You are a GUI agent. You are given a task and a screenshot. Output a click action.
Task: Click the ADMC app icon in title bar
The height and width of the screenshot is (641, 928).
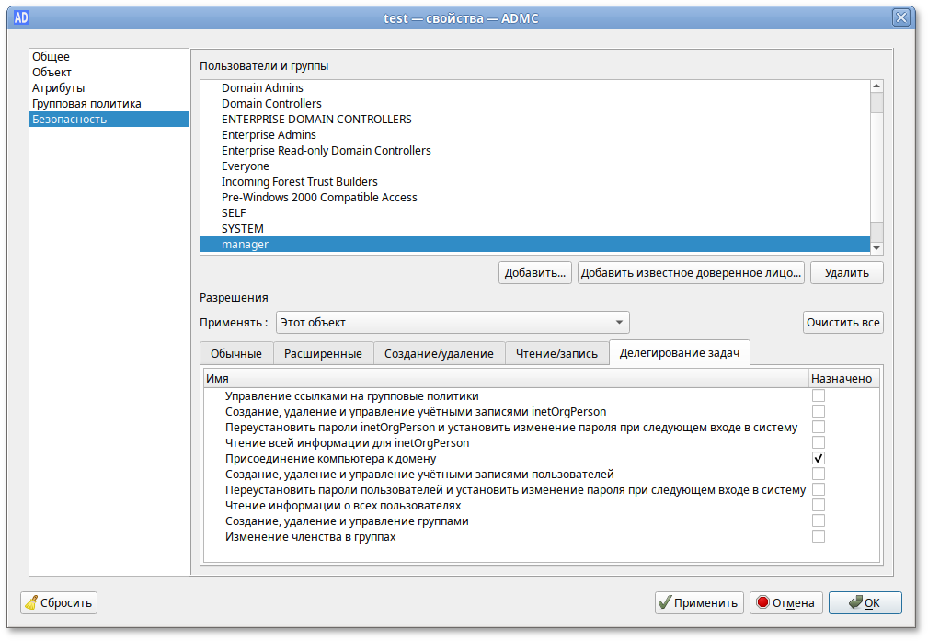[21, 17]
